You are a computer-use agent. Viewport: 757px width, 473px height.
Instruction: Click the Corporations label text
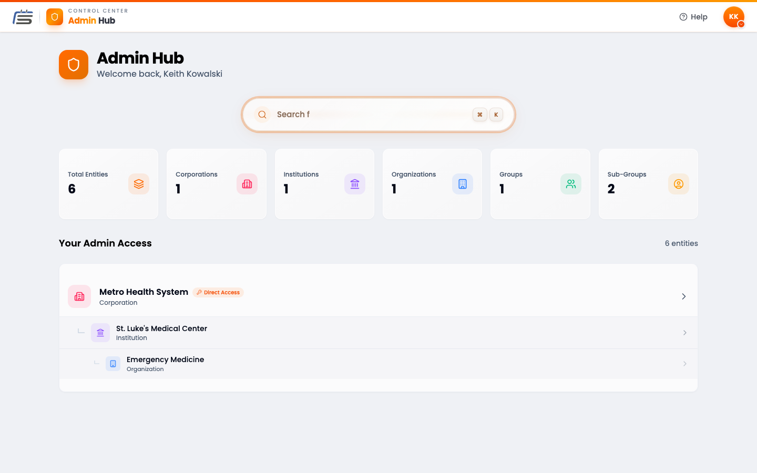pyautogui.click(x=197, y=174)
